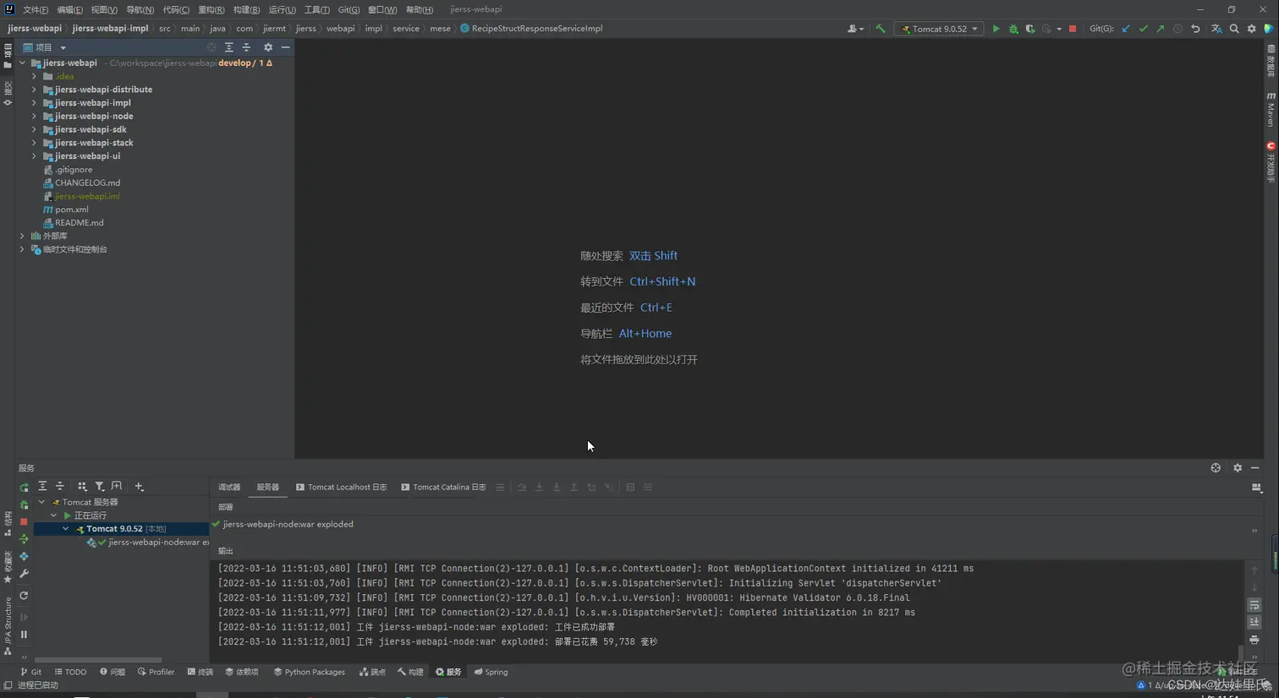Group services using group-by icon
This screenshot has width=1279, height=698.
pyautogui.click(x=82, y=487)
